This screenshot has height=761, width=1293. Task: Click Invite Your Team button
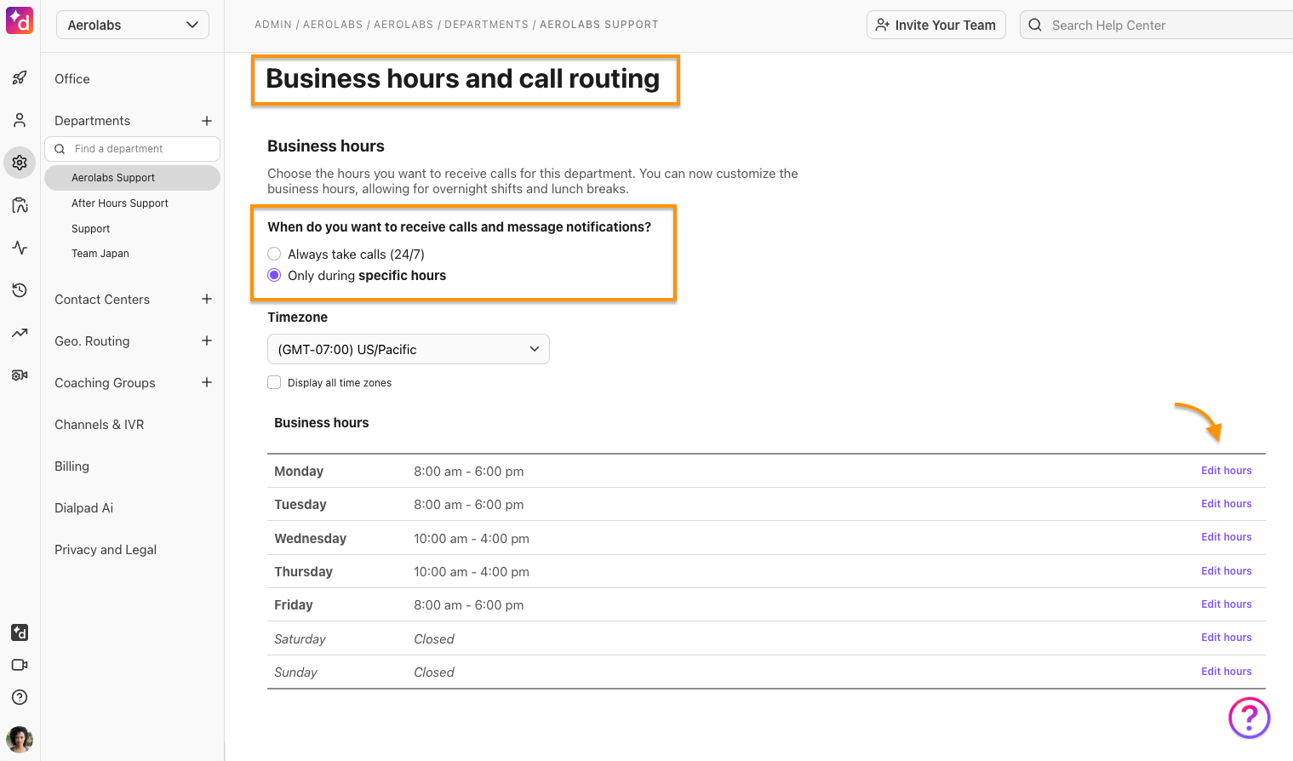coord(936,25)
